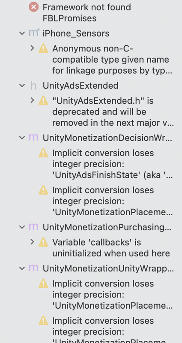The height and width of the screenshot is (343, 182).
Task: Expand the Variable 'callbacks' uninitialized warning
Action: pos(32,242)
